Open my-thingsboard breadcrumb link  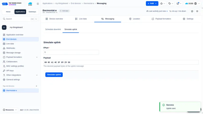pos(62,4)
